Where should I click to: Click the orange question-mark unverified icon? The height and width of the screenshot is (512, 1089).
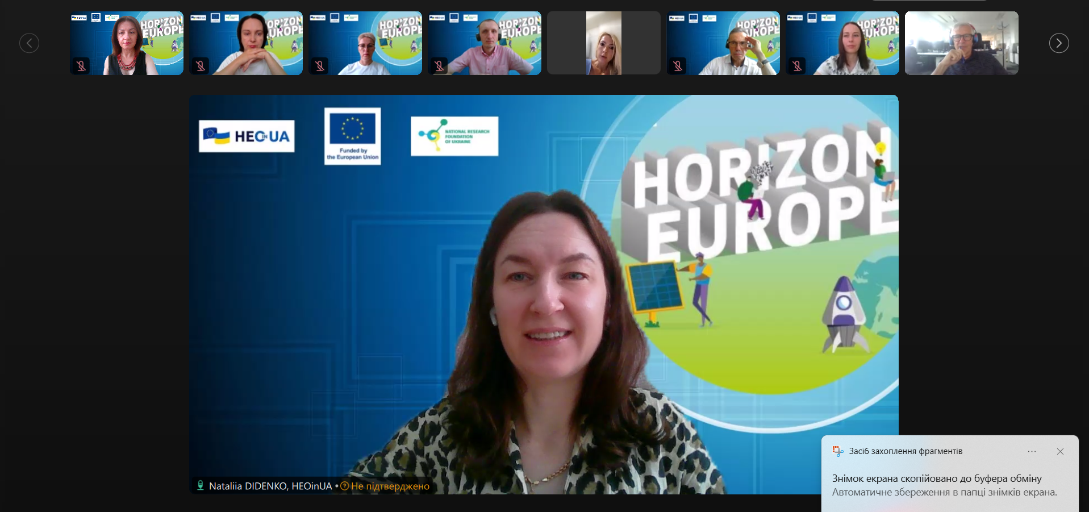344,486
